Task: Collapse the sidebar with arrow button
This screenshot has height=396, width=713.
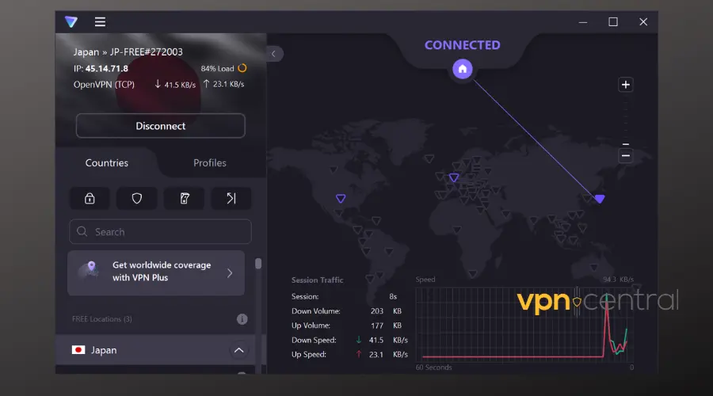Action: [x=273, y=54]
